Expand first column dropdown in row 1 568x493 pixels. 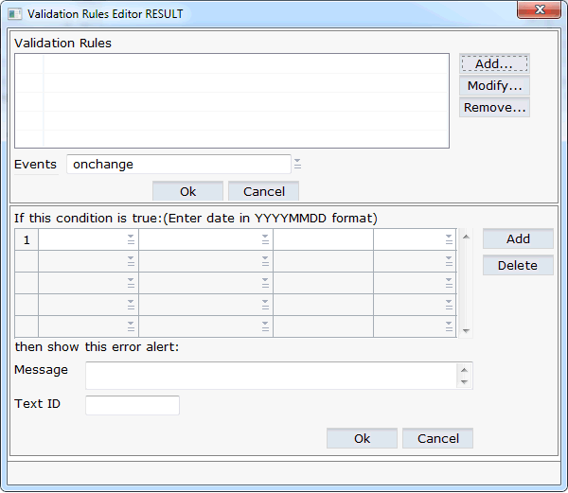[x=131, y=240]
